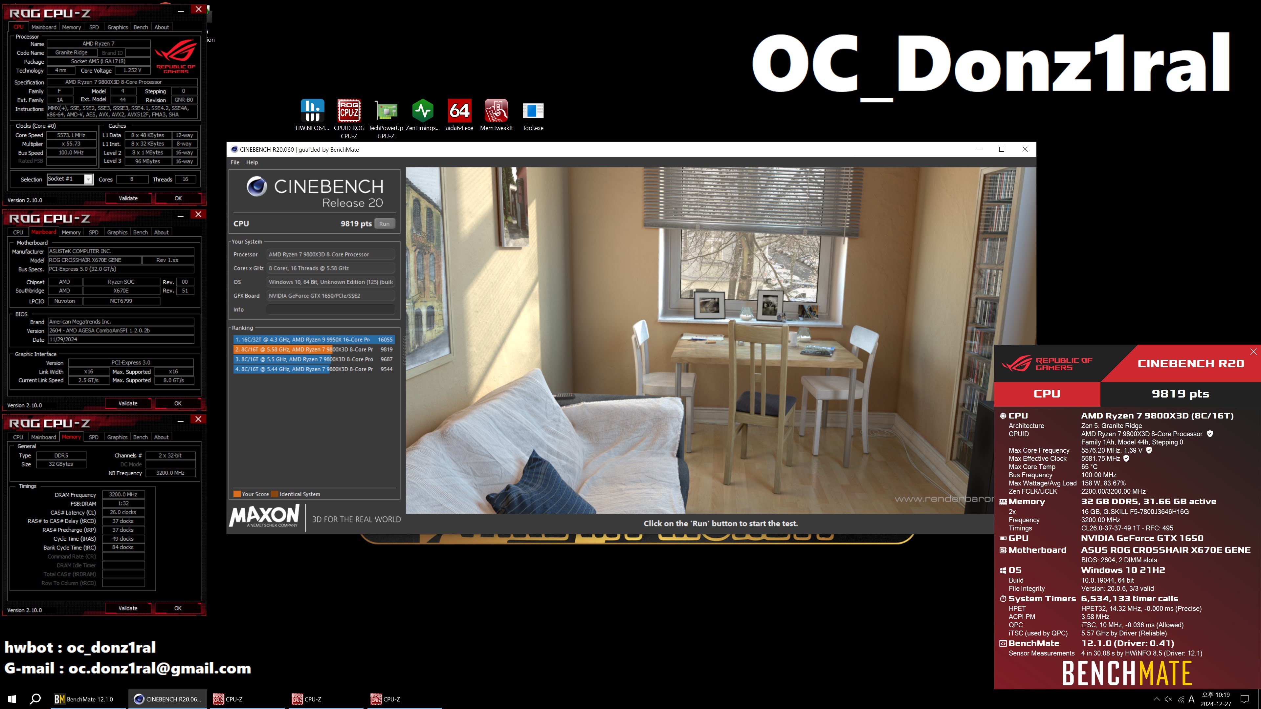Screen dimensions: 1261x709
Task: Click the verified shield next to CPUID
Action: [1209, 434]
